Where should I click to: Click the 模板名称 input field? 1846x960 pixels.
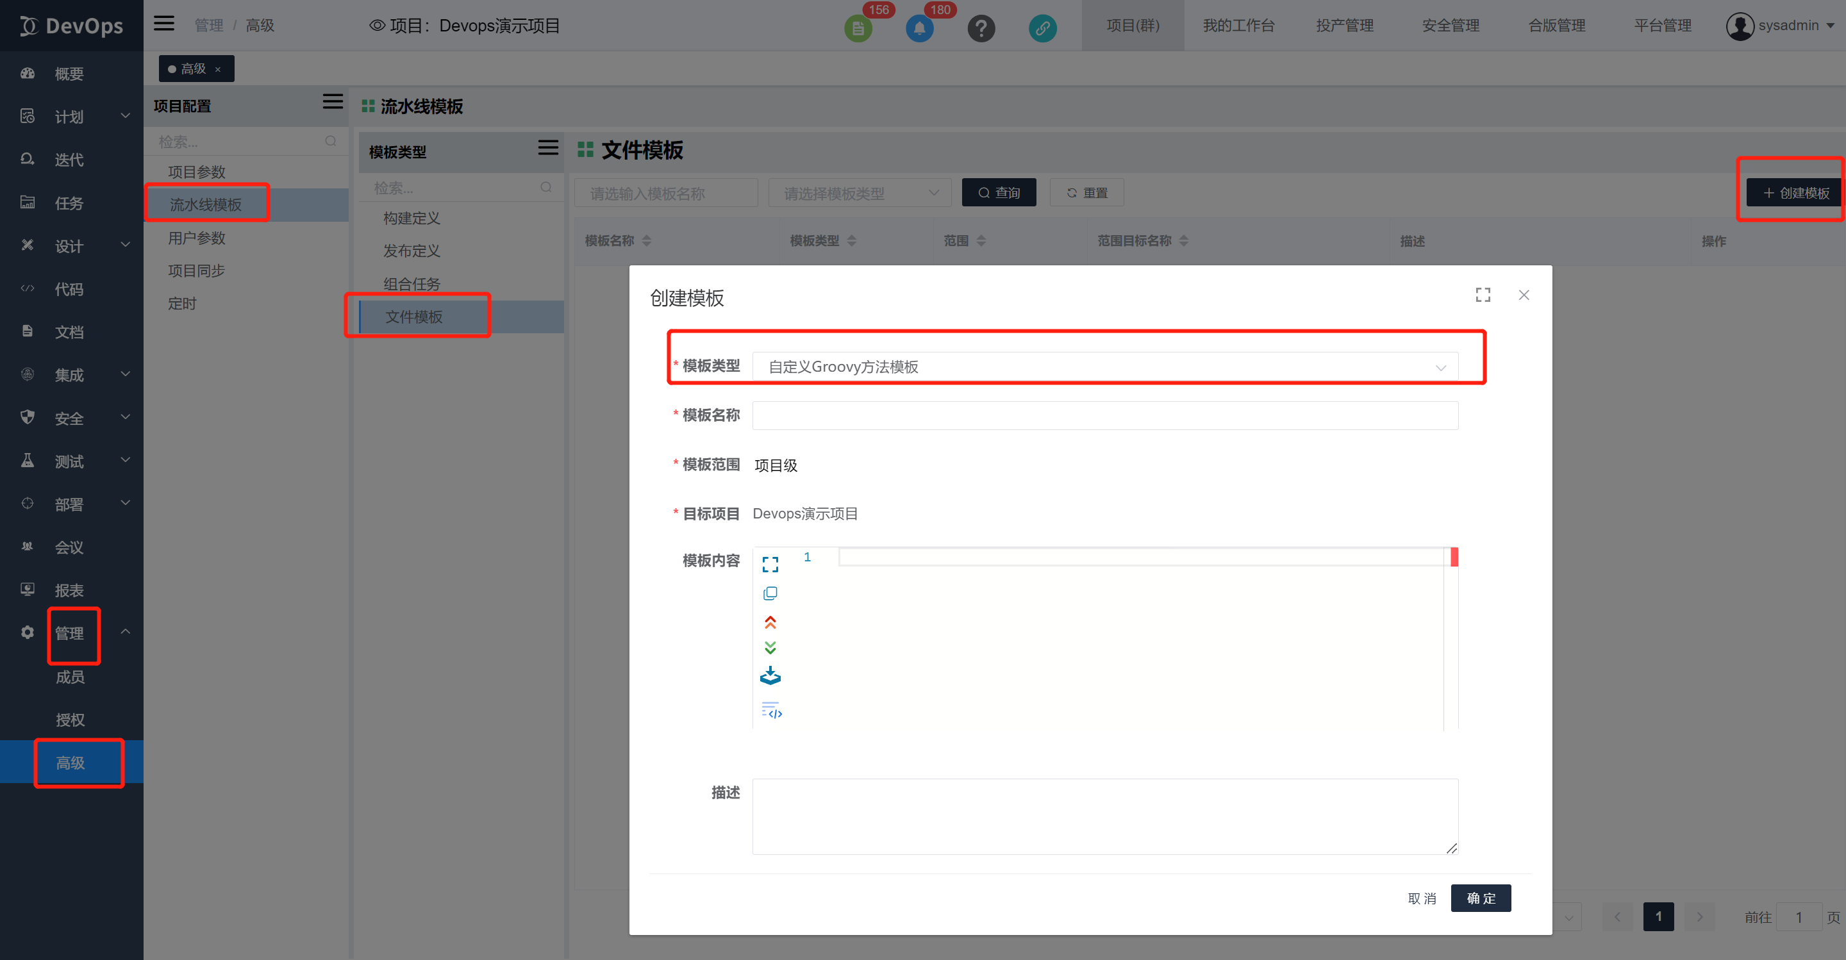coord(1104,415)
